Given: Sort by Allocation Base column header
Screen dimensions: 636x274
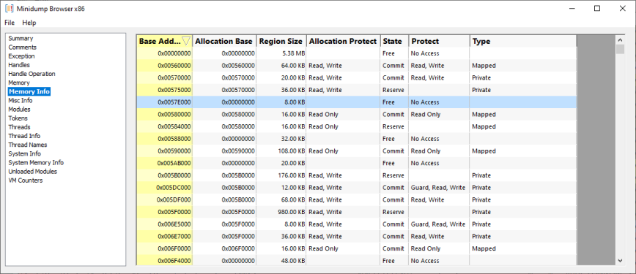Looking at the screenshot, I should point(224,41).
